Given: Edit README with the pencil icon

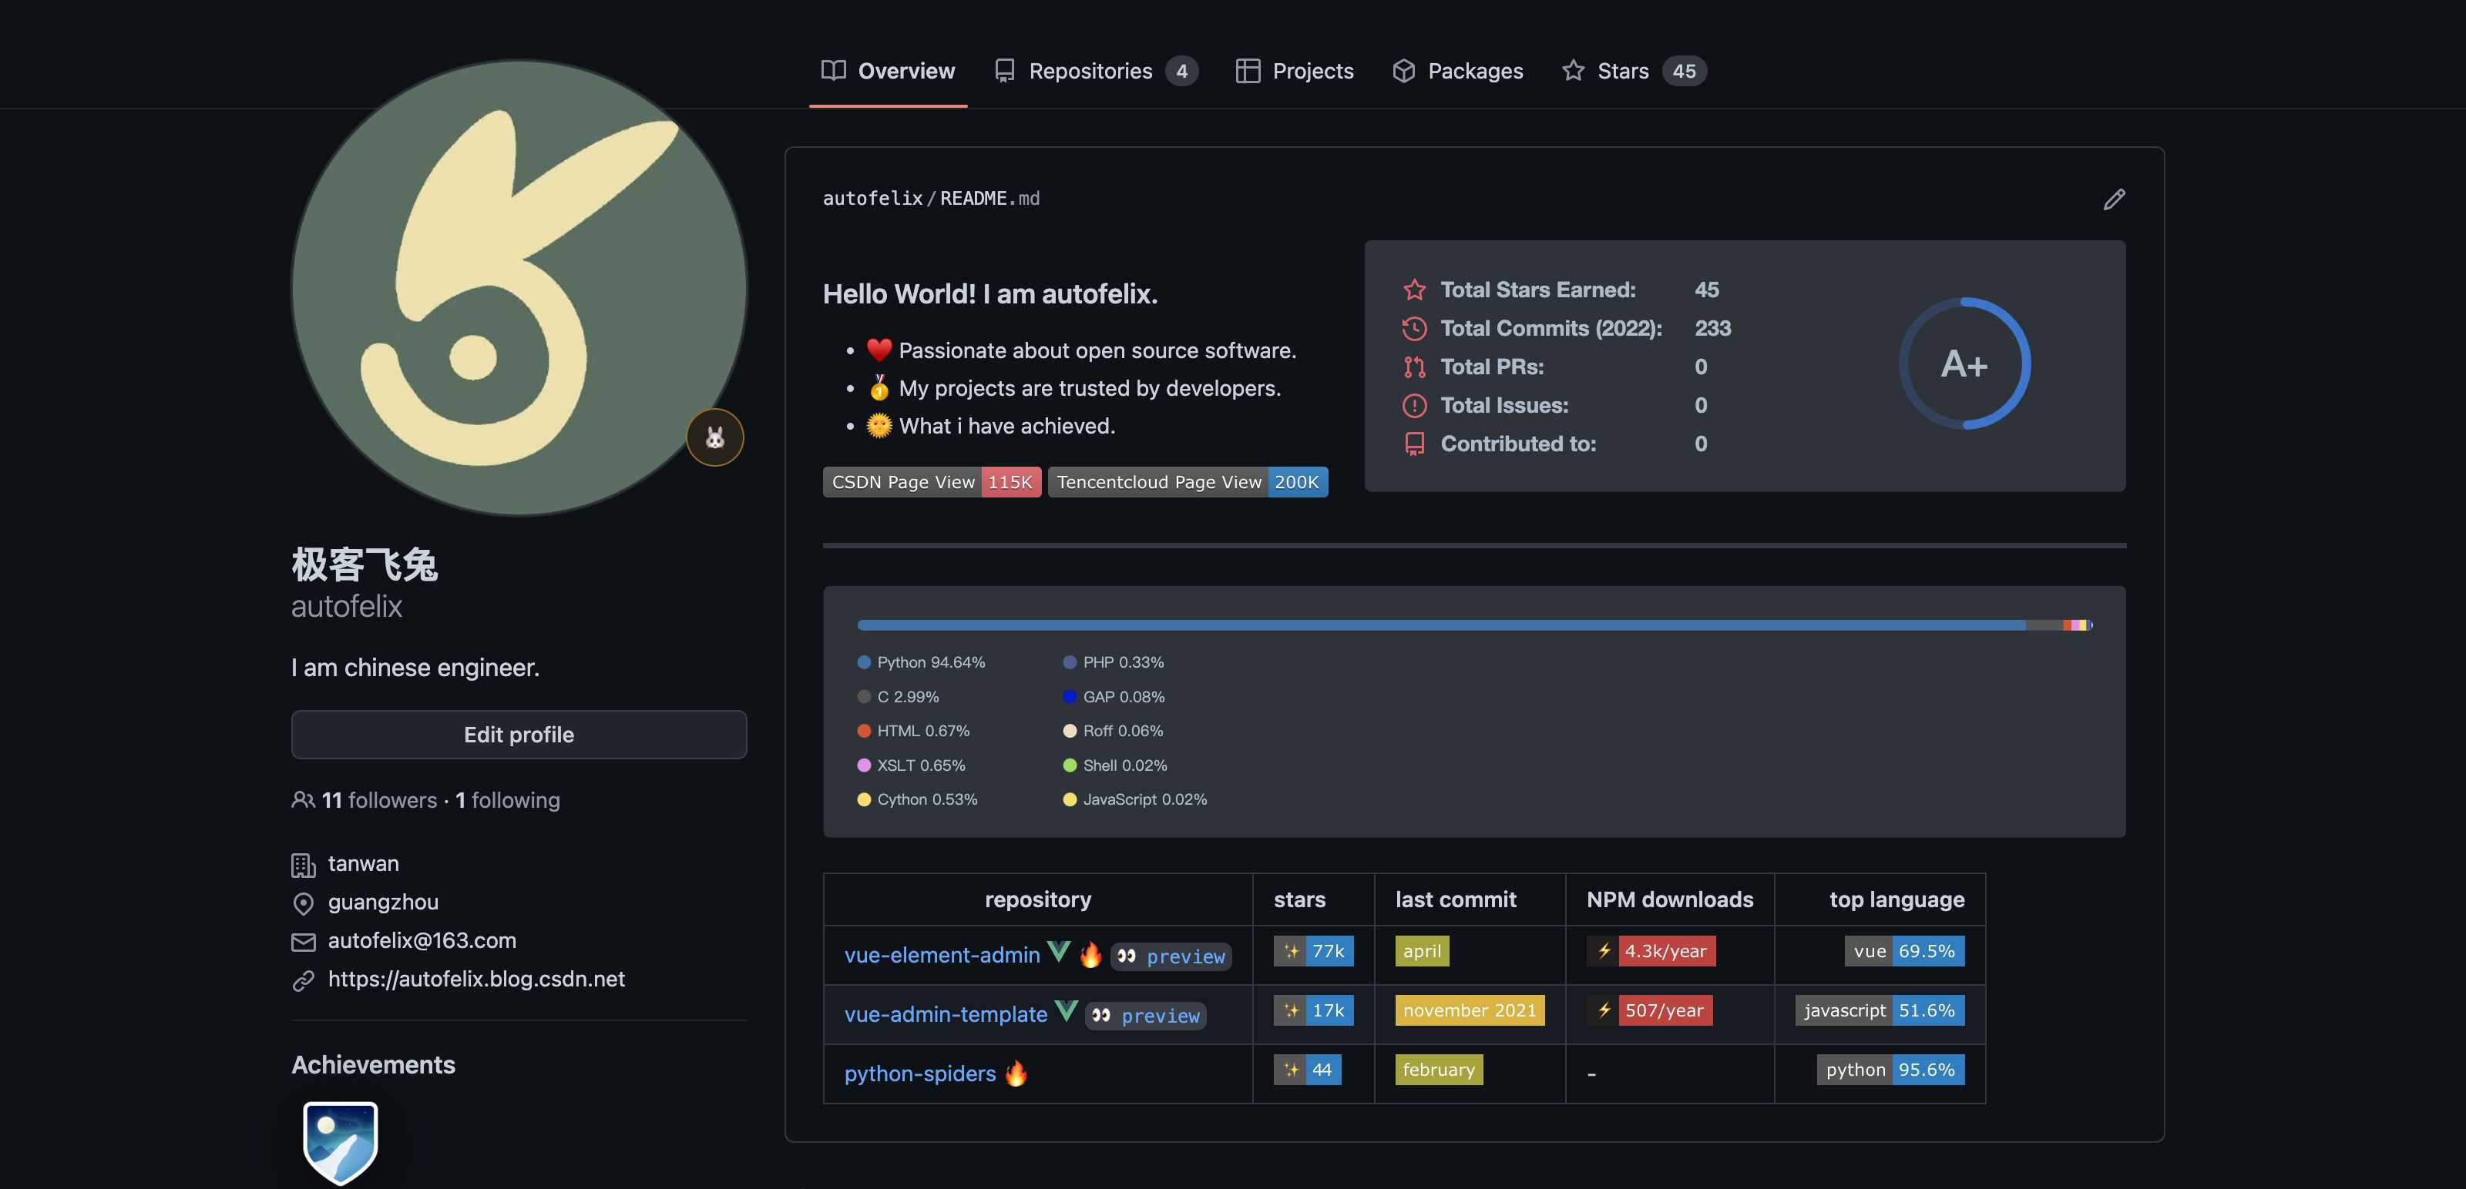Looking at the screenshot, I should coord(2114,199).
